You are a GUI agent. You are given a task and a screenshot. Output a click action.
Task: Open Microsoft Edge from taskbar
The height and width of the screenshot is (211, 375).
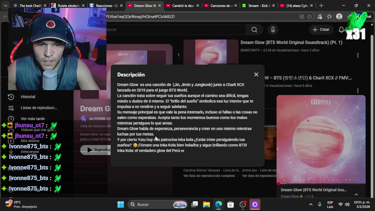(x=219, y=204)
